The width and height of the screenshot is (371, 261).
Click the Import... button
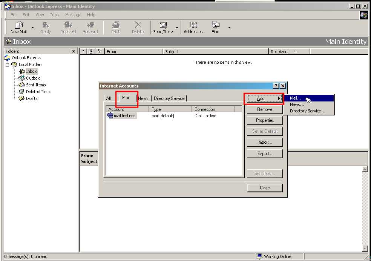click(x=265, y=142)
